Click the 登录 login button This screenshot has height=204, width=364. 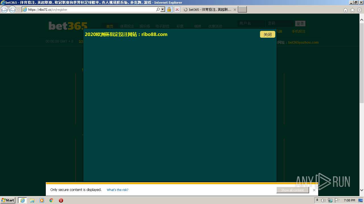tap(300, 24)
